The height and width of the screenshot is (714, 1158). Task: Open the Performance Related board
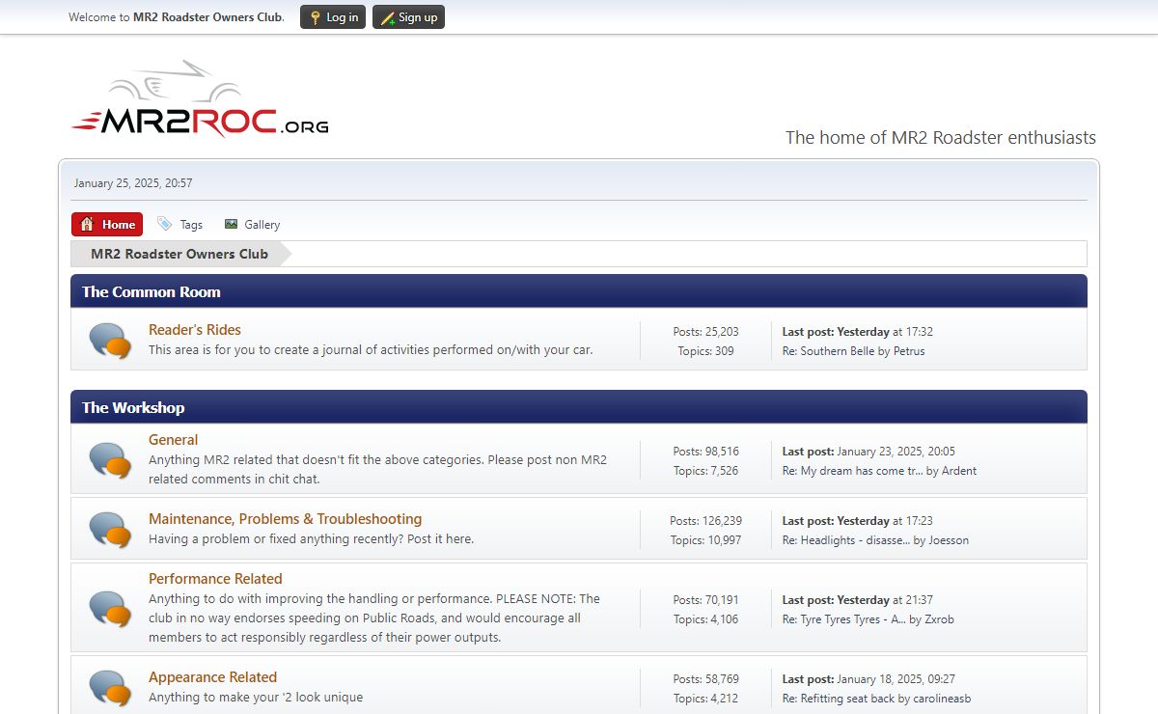(x=215, y=579)
